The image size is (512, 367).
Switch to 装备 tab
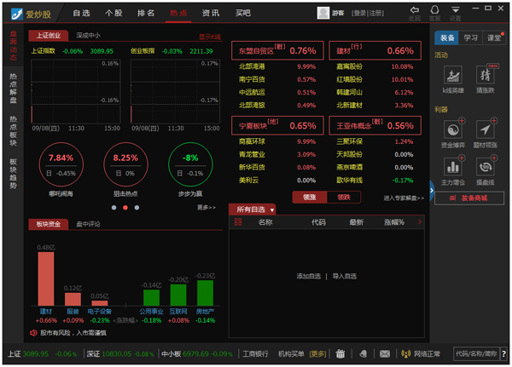coord(447,38)
